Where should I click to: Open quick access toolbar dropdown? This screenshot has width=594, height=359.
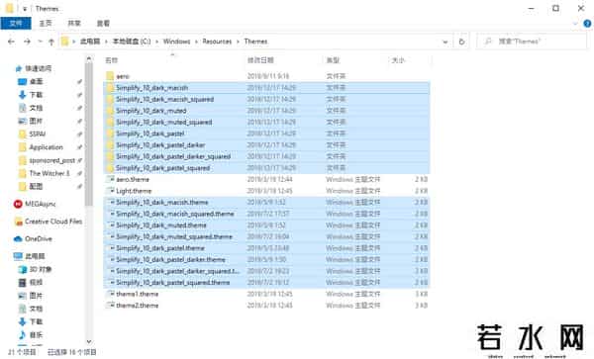[x=24, y=9]
